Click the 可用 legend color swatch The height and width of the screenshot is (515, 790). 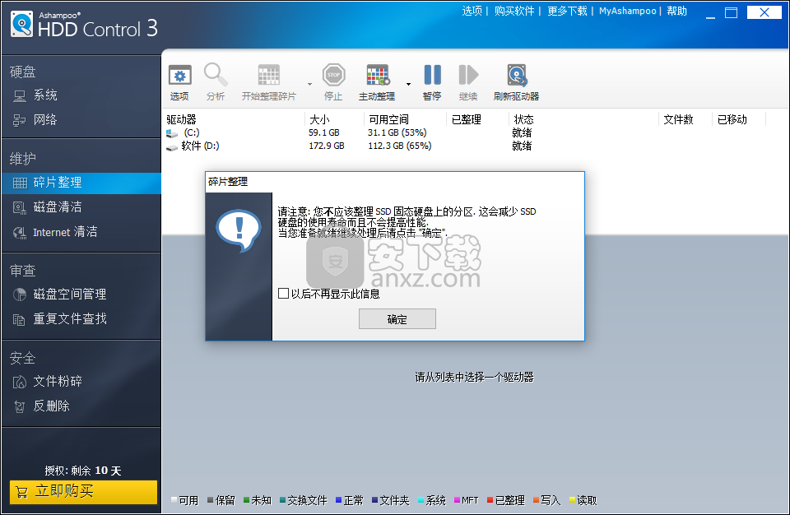[x=174, y=500]
